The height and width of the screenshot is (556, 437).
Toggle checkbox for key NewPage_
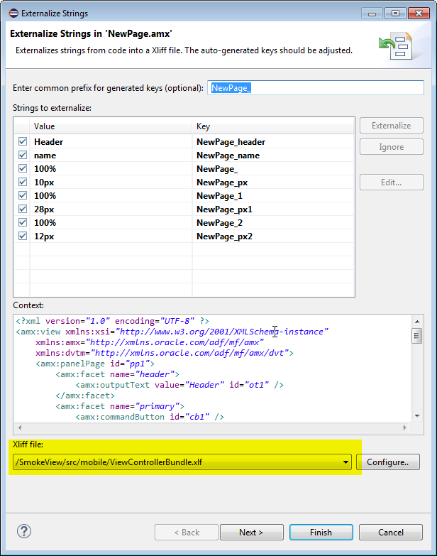23,168
